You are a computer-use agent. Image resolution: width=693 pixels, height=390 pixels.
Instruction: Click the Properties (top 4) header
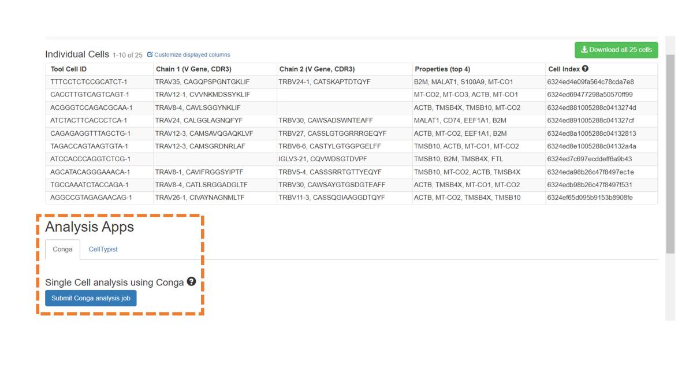tap(442, 69)
